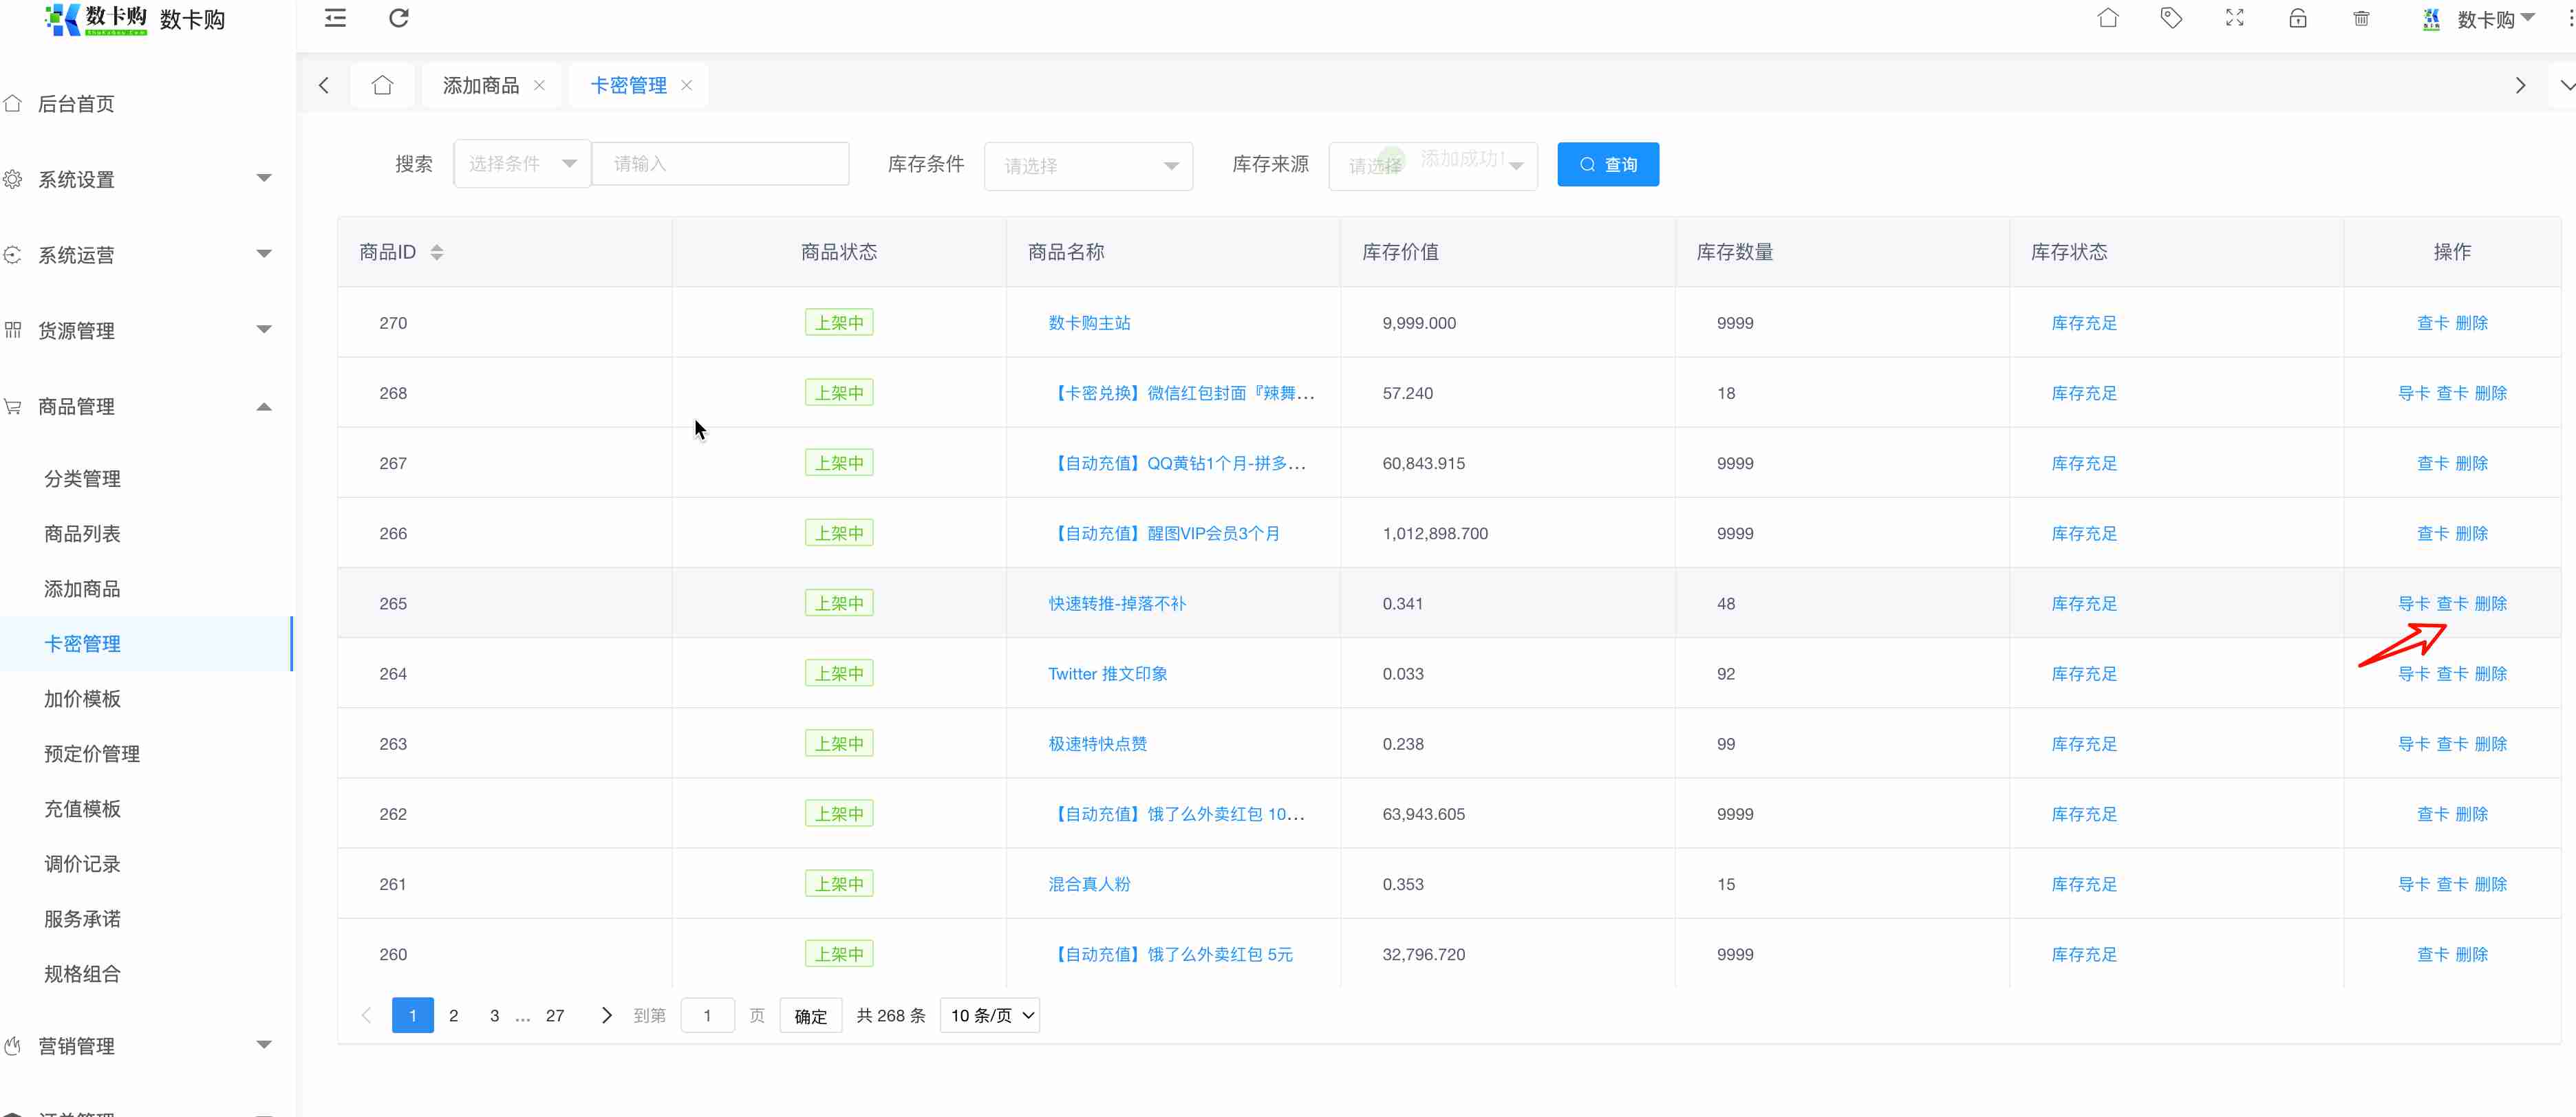Click the trash cache icon
This screenshot has width=2576, height=1117.
2361,18
